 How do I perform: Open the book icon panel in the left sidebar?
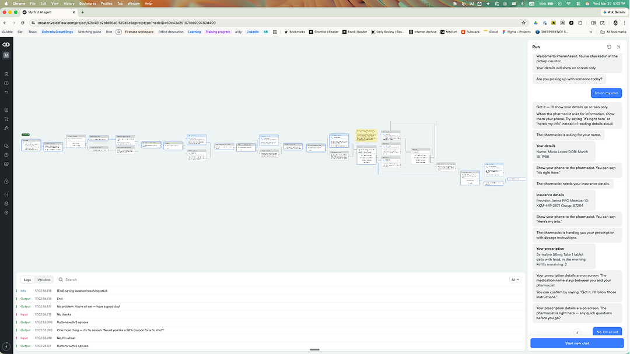tap(6, 83)
